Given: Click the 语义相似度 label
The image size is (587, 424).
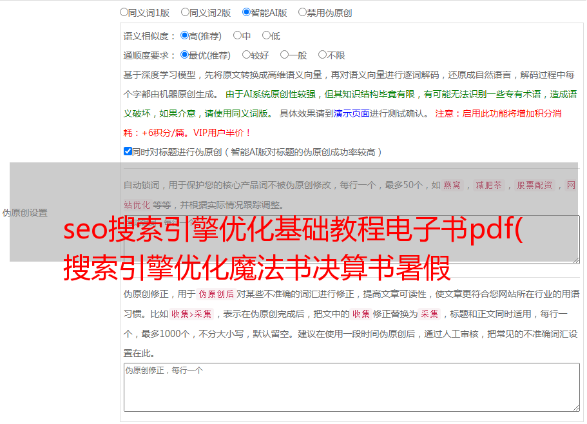Looking at the screenshot, I should click(x=149, y=36).
